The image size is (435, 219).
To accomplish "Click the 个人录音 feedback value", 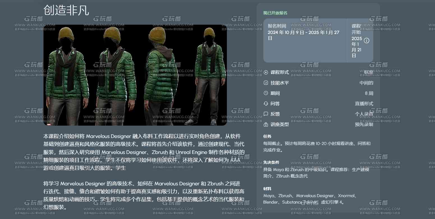I will [364, 114].
